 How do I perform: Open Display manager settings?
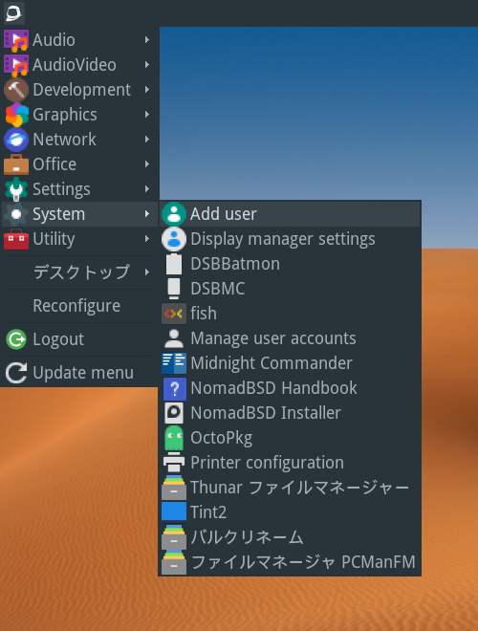pos(290,239)
